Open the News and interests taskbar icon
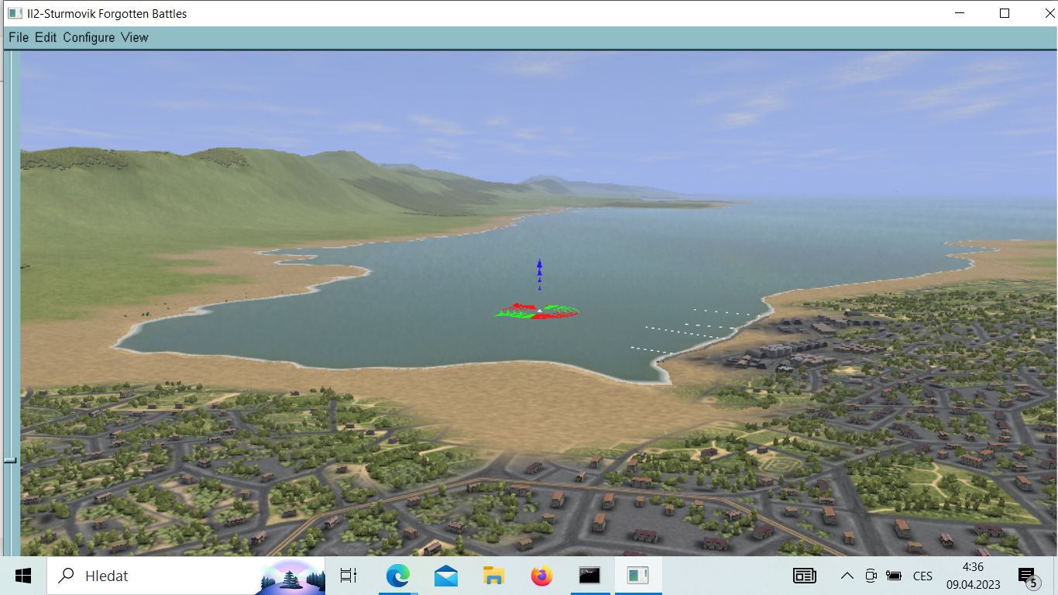1058x595 pixels. coord(805,576)
